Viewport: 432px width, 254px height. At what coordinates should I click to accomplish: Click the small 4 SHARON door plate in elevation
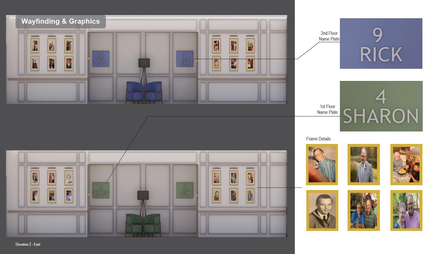101,190
